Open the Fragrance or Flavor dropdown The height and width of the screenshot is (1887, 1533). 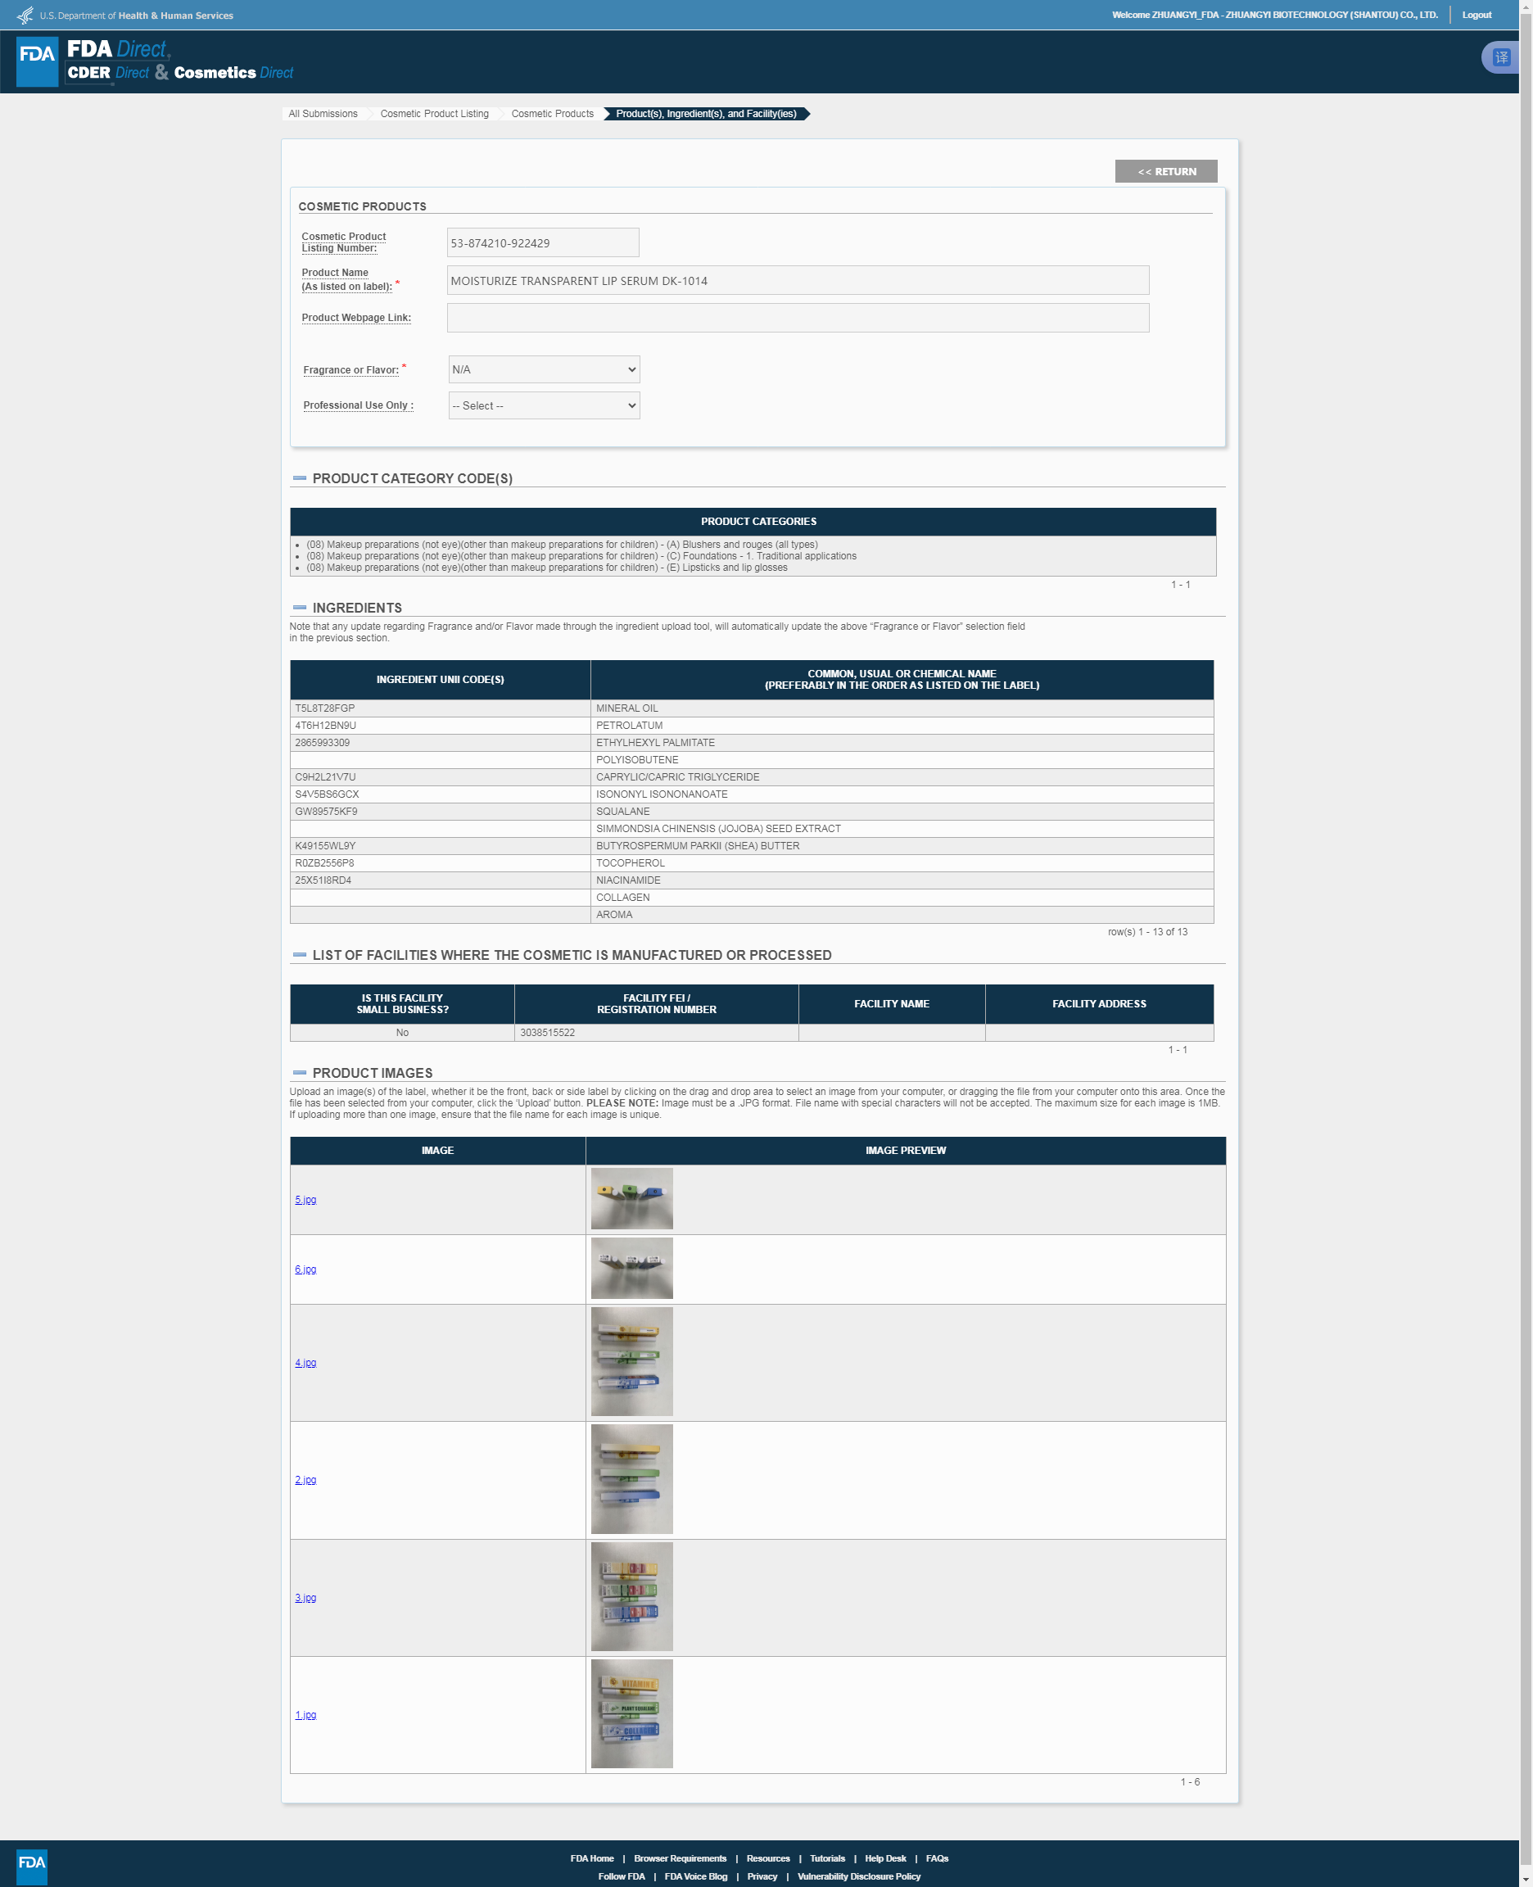(544, 369)
